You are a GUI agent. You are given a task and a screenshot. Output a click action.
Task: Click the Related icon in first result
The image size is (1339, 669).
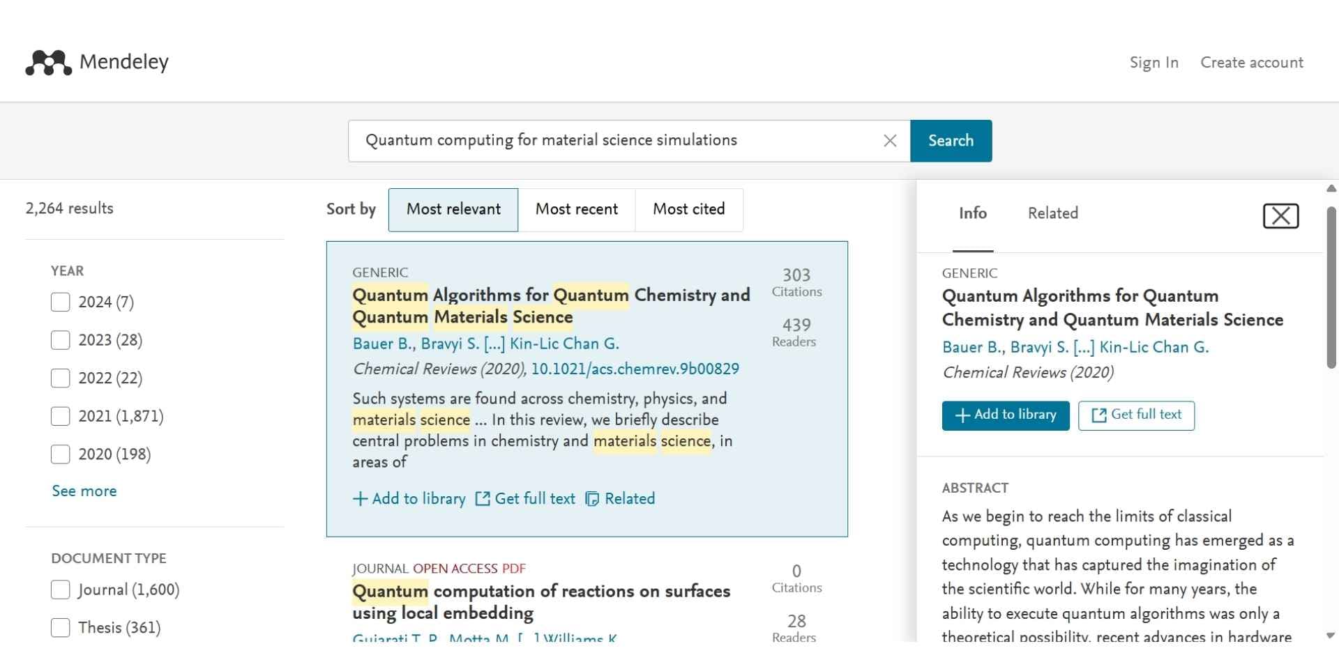point(592,499)
